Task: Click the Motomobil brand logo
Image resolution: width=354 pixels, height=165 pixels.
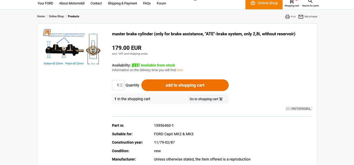Action: [299, 109]
